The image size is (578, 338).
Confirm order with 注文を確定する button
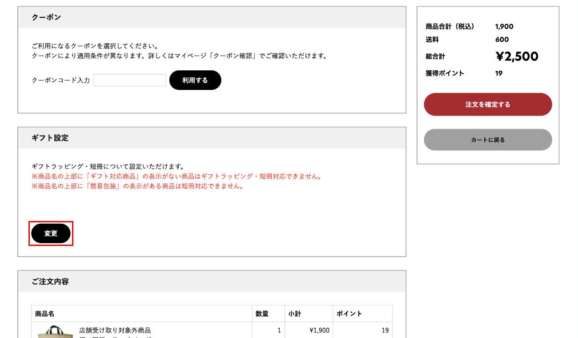488,105
